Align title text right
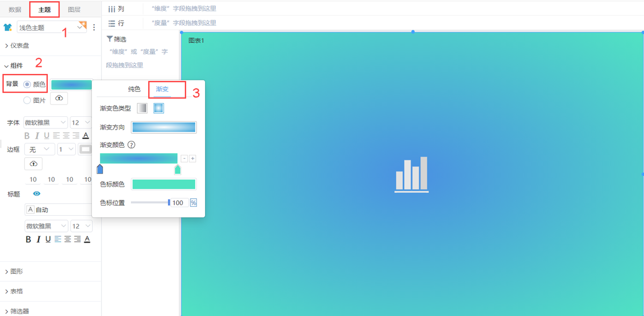 pyautogui.click(x=77, y=239)
